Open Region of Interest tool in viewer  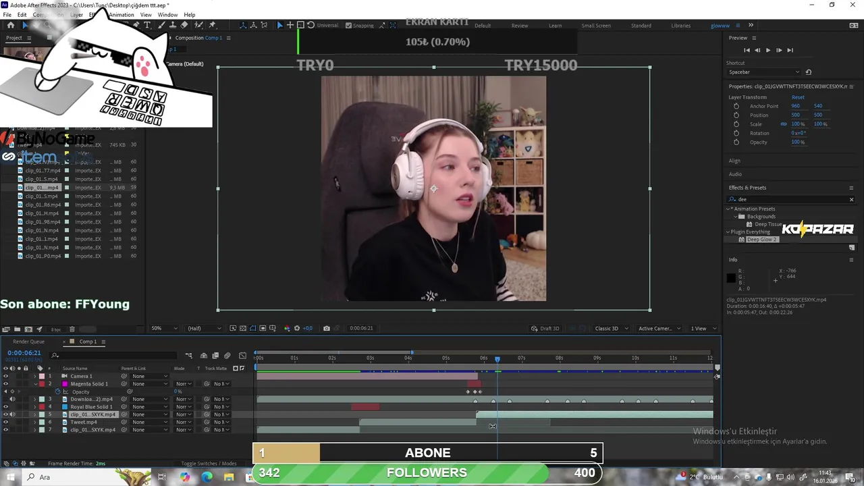pos(263,328)
